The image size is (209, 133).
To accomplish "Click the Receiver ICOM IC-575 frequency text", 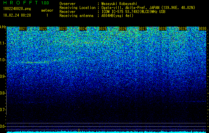I will point(133,12).
